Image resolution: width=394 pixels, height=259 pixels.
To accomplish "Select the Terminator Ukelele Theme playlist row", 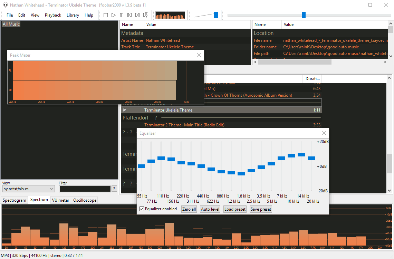I will pos(222,110).
